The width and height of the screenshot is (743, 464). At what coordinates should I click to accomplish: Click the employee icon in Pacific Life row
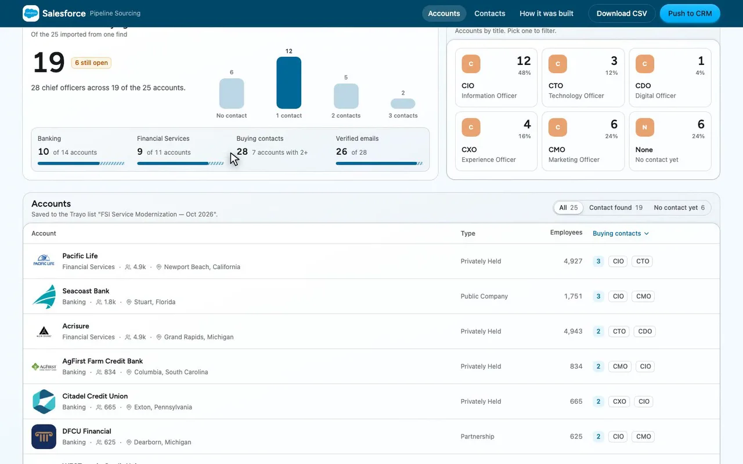[128, 267]
